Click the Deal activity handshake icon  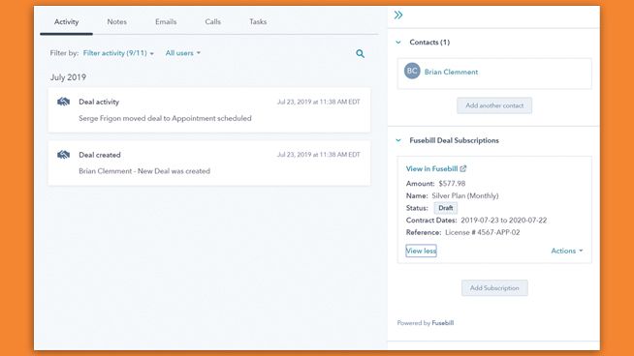(63, 102)
